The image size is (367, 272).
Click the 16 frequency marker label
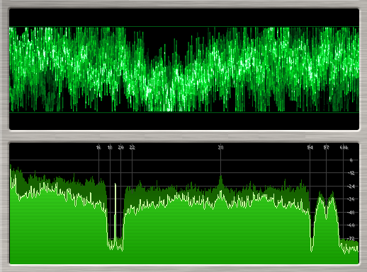click(98, 148)
